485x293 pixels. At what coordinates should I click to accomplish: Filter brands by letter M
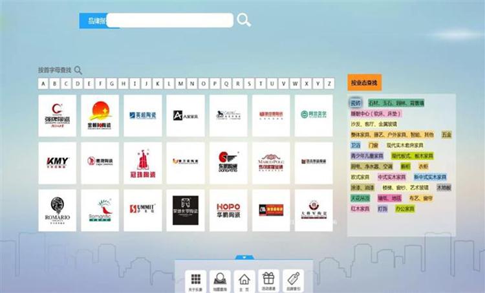[181, 83]
